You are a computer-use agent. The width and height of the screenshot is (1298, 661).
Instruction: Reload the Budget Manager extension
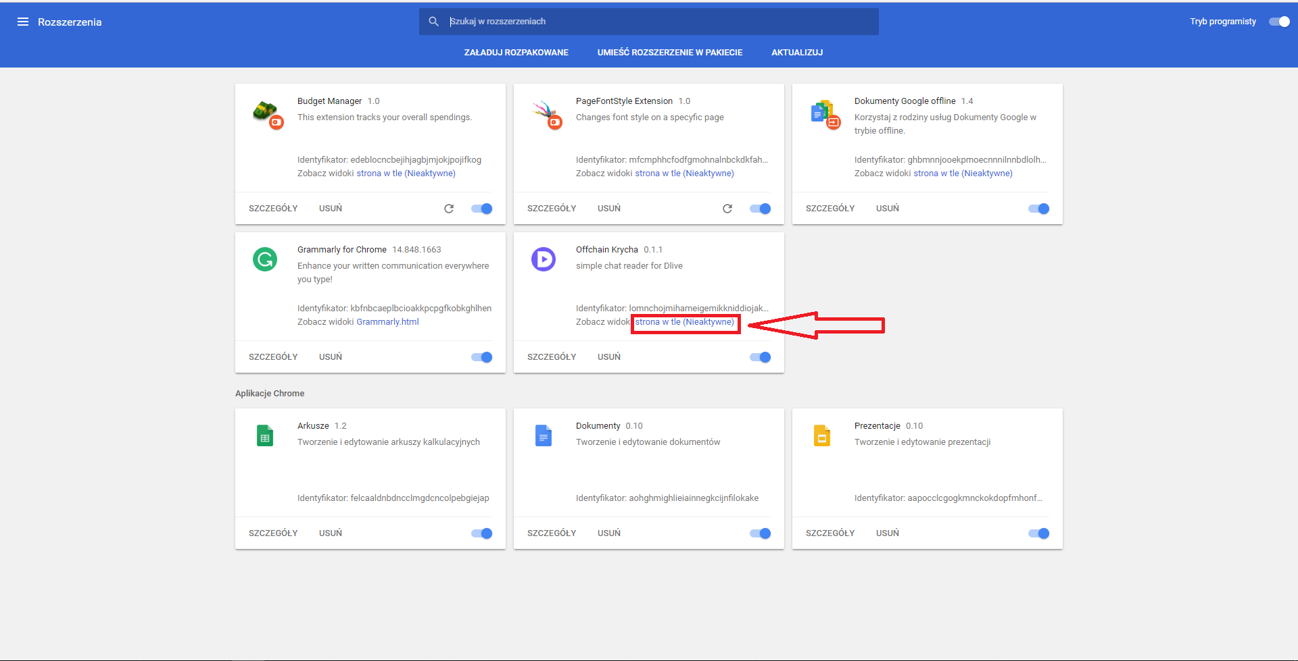(449, 209)
